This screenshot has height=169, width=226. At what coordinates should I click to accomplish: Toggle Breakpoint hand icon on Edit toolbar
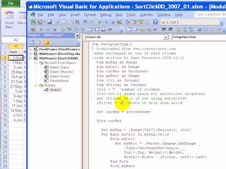(x=178, y=29)
